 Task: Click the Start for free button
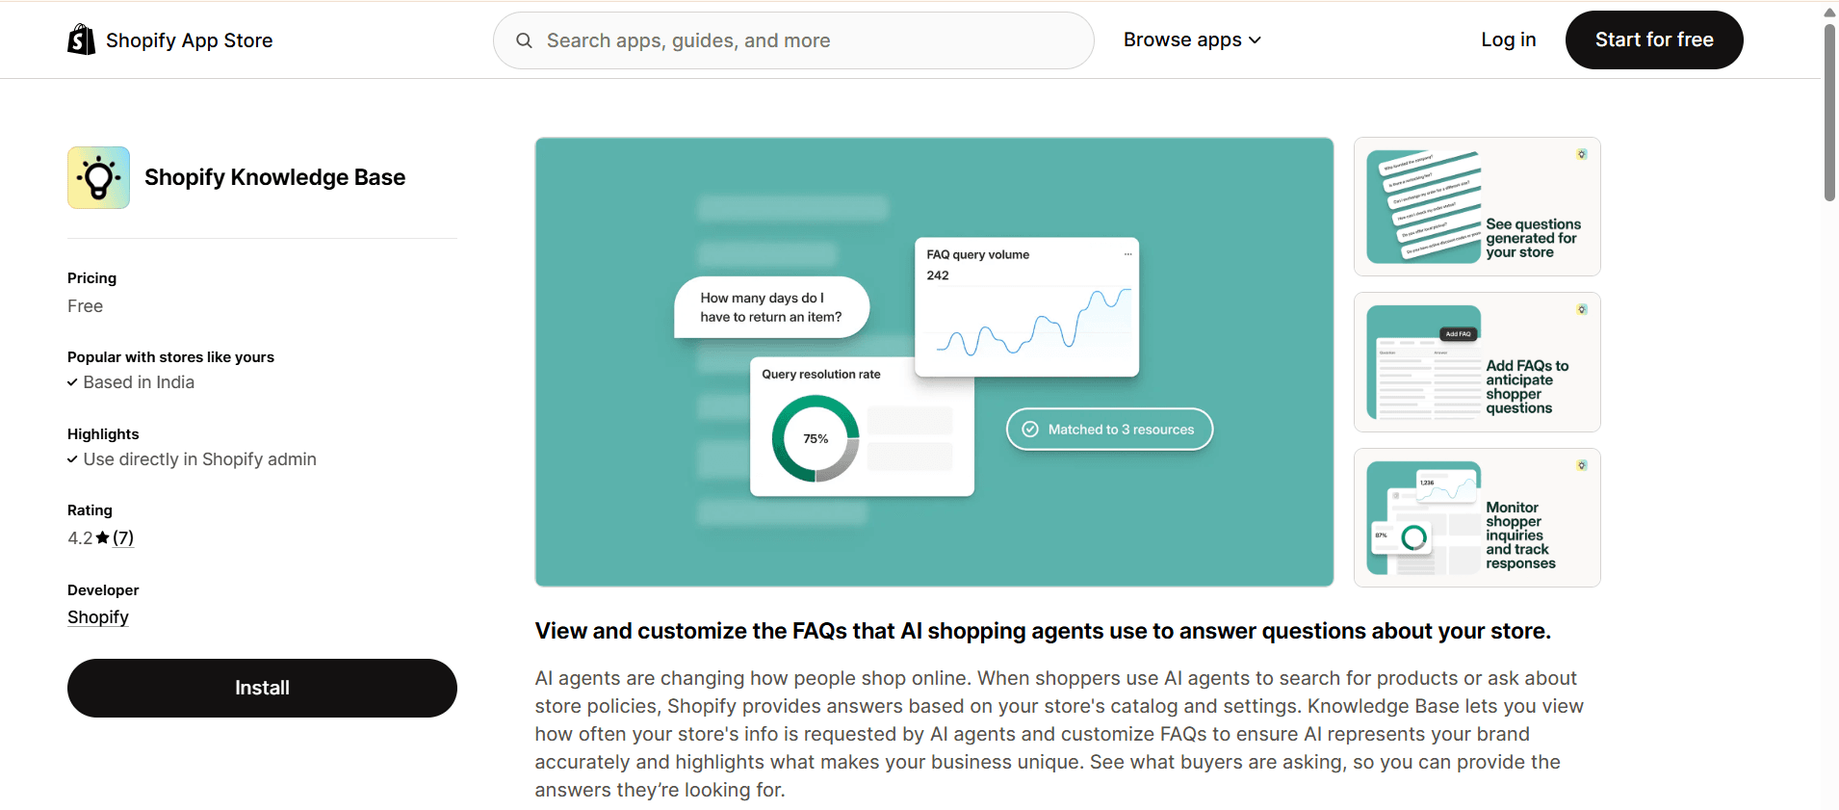tap(1653, 39)
